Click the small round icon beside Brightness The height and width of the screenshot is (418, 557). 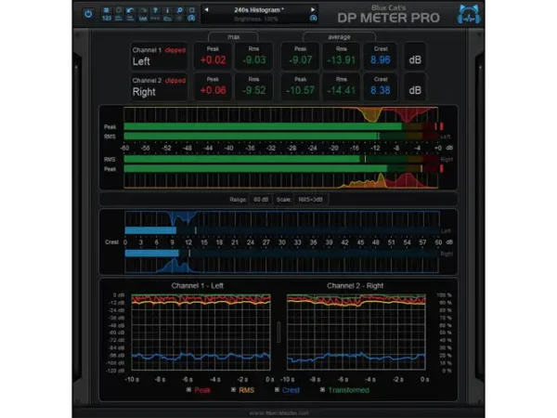pyautogui.click(x=313, y=19)
